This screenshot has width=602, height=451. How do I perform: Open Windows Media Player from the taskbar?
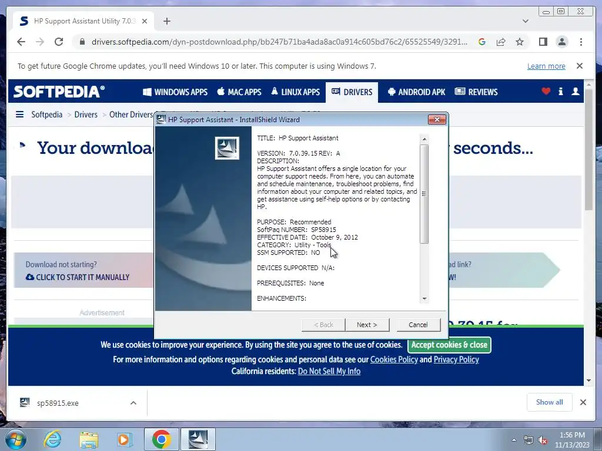pos(124,439)
